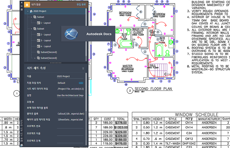Click the SECOND FLOOR PLAN title
The width and height of the screenshot is (230, 148).
[153, 89]
